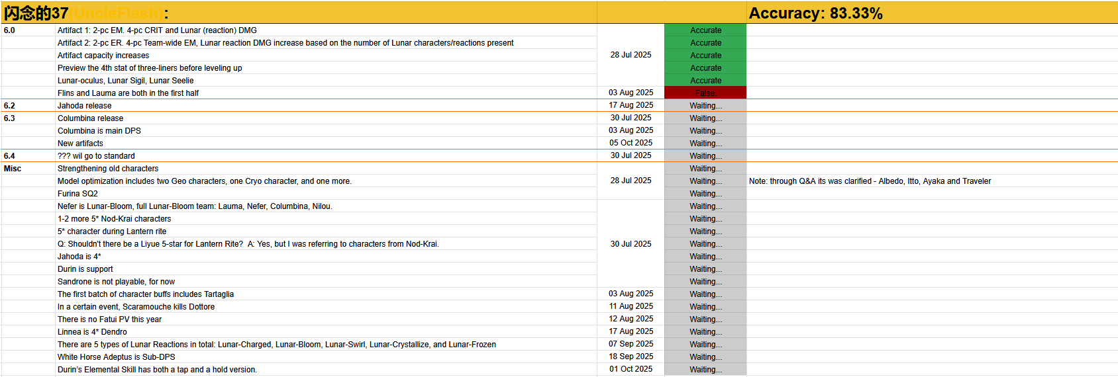The height and width of the screenshot is (377, 1118).
Task: Click 'Lunar-oculus, Lunar Sigil, Lunar Seelie' cell
Action: [326, 81]
